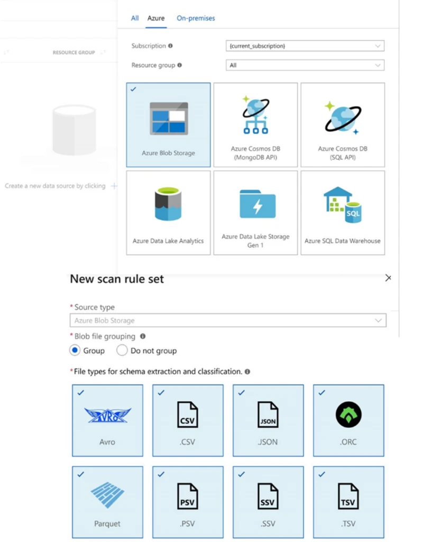432x542 pixels.
Task: Deselect the Parquet file type tile
Action: click(107, 502)
